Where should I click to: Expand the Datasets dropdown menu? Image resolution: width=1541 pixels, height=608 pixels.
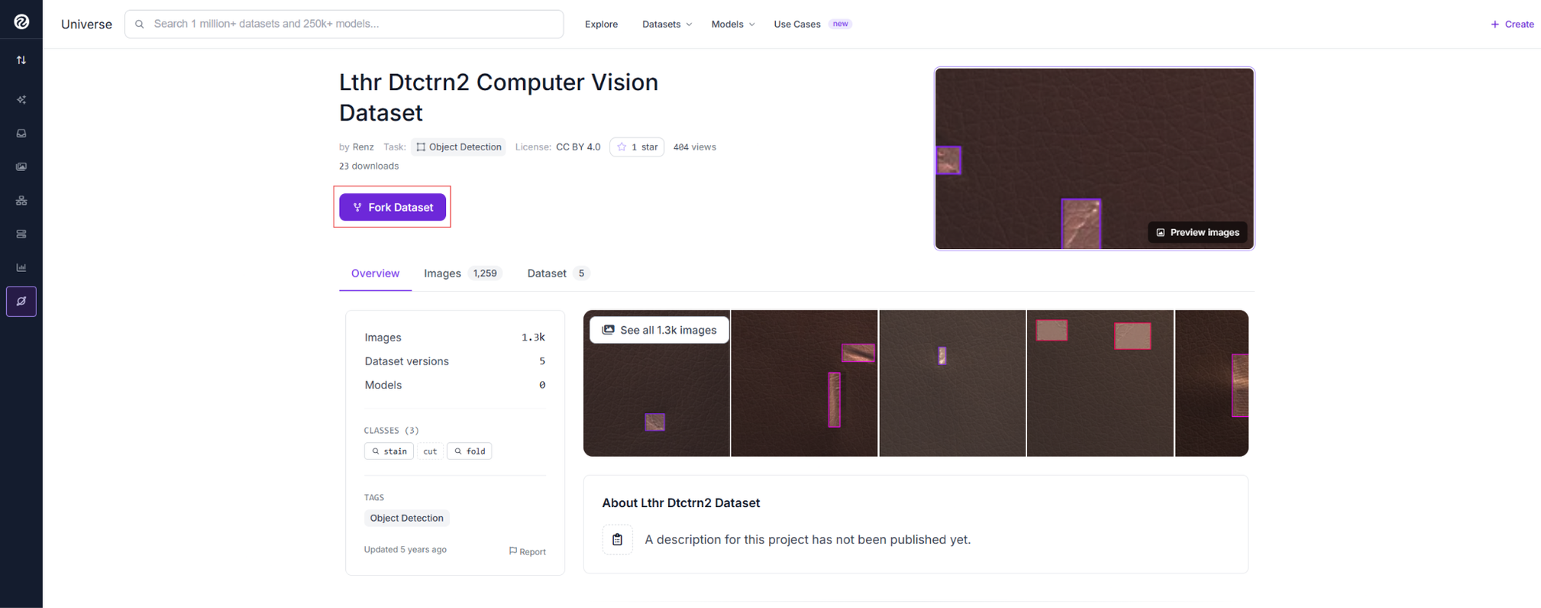click(667, 25)
